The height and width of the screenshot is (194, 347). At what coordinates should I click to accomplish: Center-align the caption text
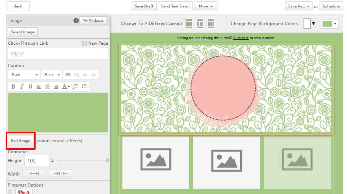47,87
